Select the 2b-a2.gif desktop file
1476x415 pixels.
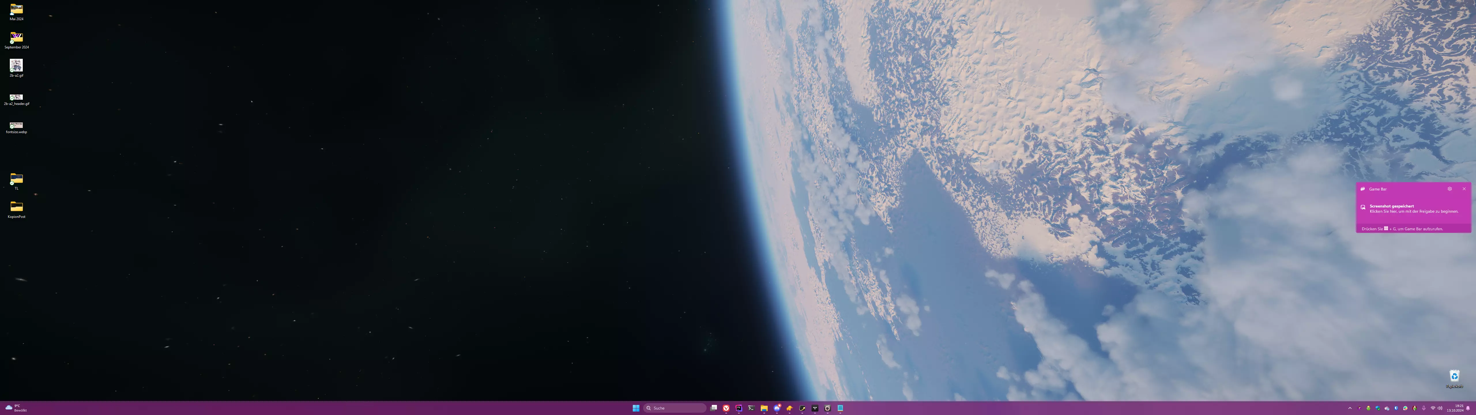click(x=17, y=68)
